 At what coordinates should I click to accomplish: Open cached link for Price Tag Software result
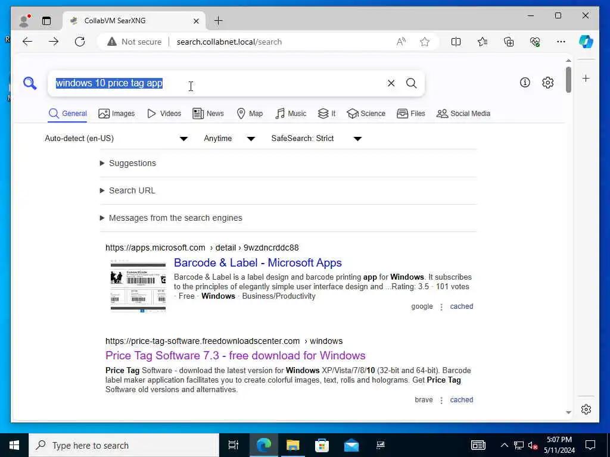pyautogui.click(x=462, y=399)
